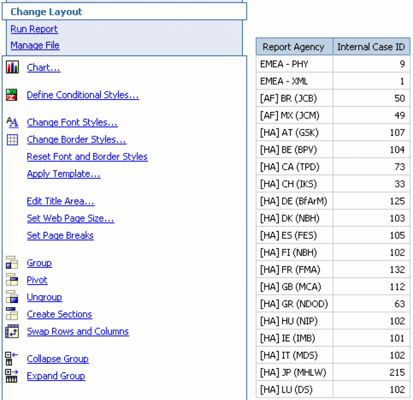Select the [HA] IT (MDS) cell
This screenshot has width=413, height=400.
pos(294,355)
